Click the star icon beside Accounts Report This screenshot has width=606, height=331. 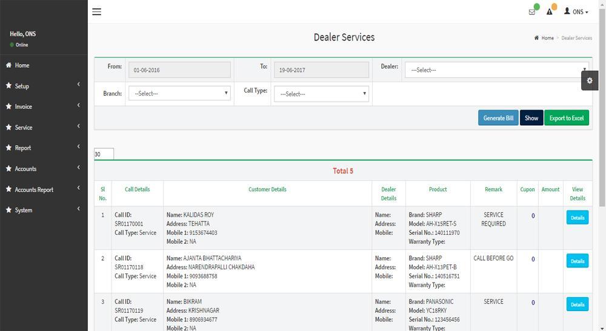tap(8, 189)
